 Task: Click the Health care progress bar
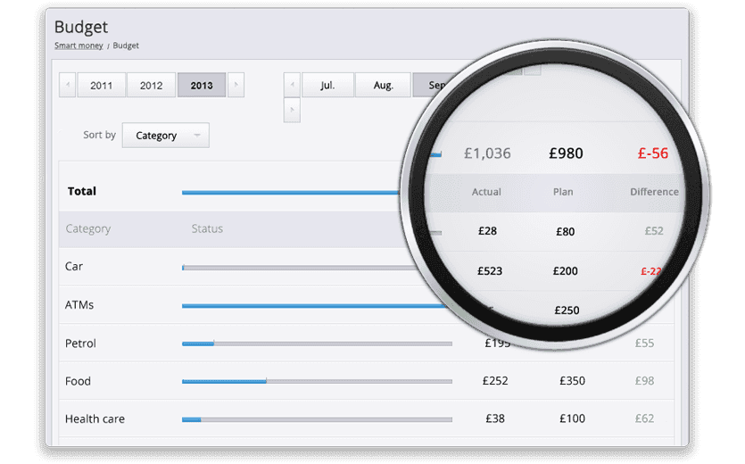(317, 419)
